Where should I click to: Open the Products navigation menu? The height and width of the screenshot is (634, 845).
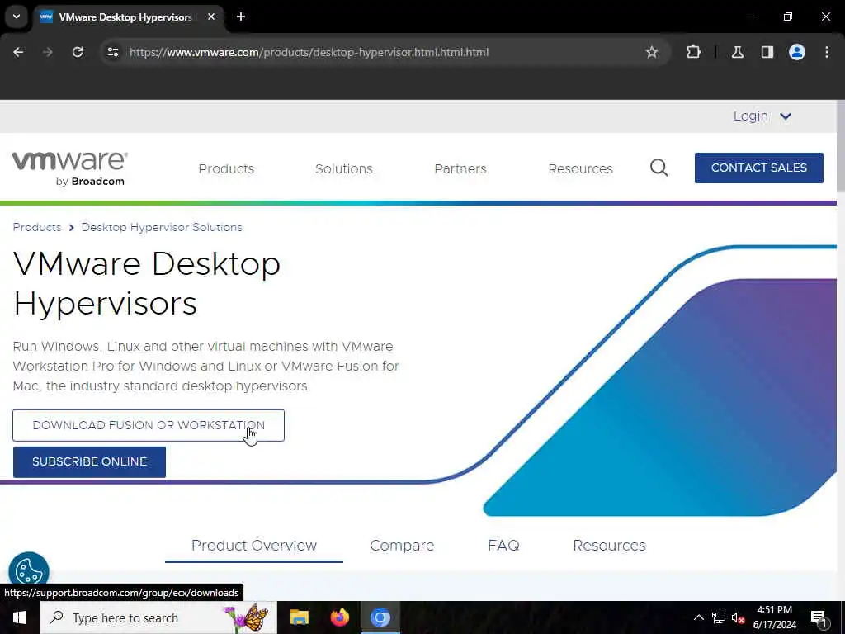click(x=226, y=168)
